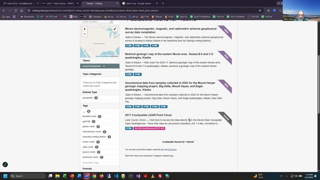The image size is (320, 180).
Task: Open Chrome from the taskbar
Action: click(94, 176)
